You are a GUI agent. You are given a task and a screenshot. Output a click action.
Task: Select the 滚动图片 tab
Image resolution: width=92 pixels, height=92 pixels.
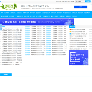pyautogui.click(x=6, y=75)
